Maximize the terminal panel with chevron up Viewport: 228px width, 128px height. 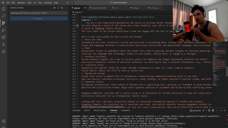(x=221, y=111)
